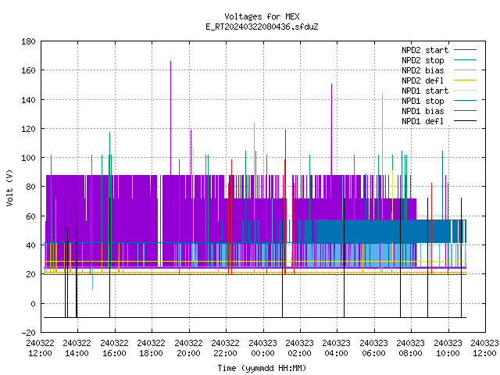The width and height of the screenshot is (500, 375).
Task: Click the 'NPD1 bias' legend label
Action: click(423, 111)
